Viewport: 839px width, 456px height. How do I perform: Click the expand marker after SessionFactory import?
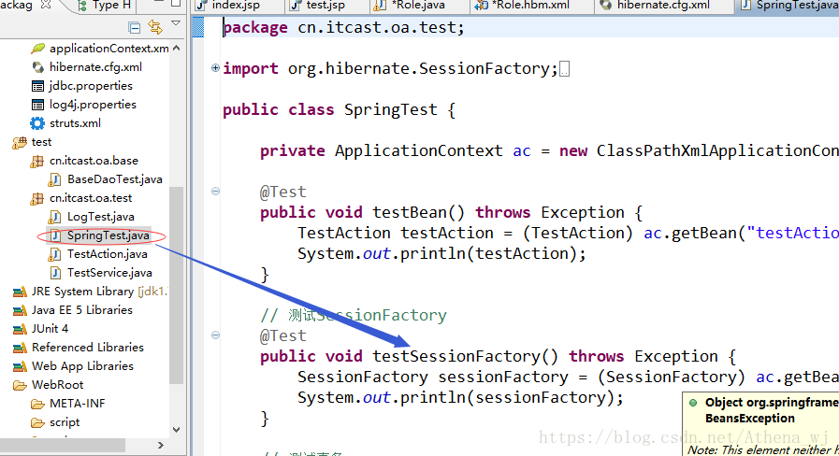point(564,69)
